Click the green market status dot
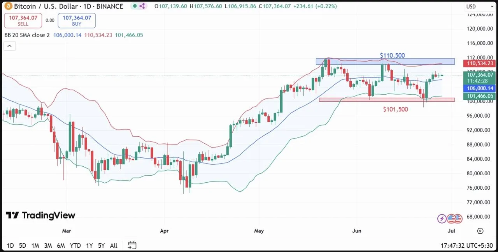This screenshot has width=498, height=252. click(135, 6)
